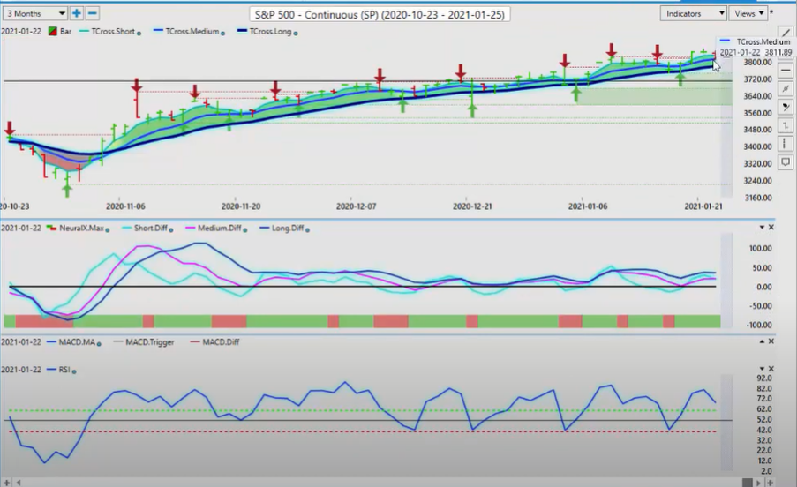The height and width of the screenshot is (487, 797).
Task: Toggle the Medium.Diff line legend
Action: click(214, 228)
